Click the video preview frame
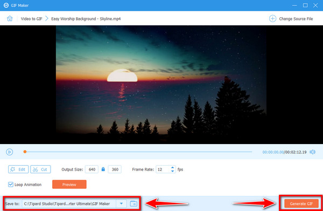The image size is (323, 211). pyautogui.click(x=161, y=85)
